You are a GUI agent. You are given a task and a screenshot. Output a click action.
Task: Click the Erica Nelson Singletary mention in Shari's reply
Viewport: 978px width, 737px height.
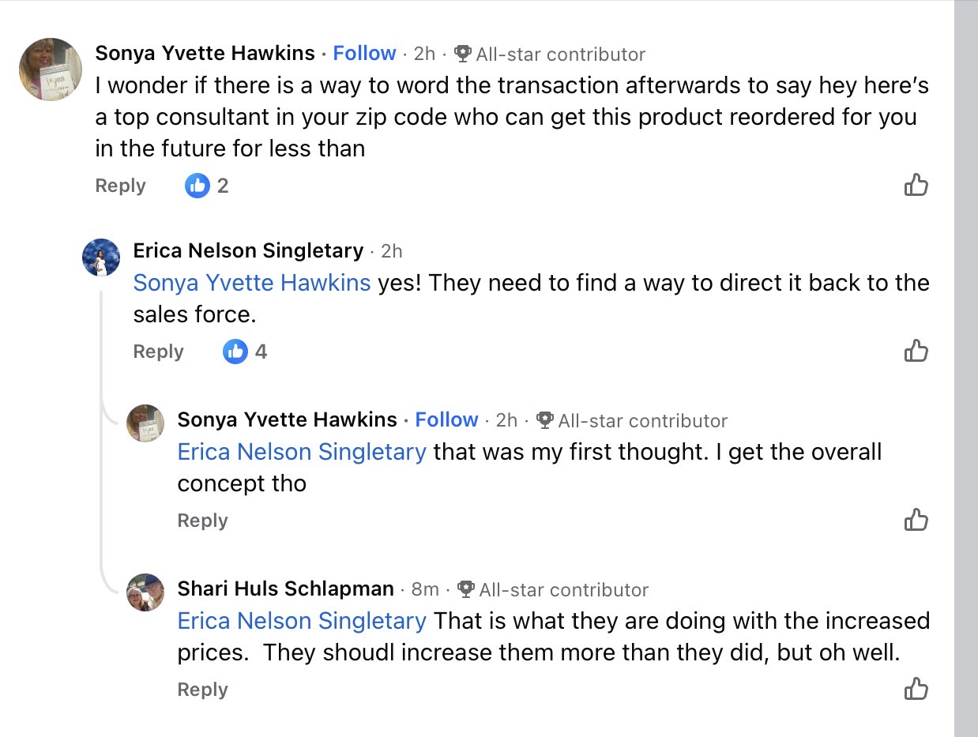[302, 621]
